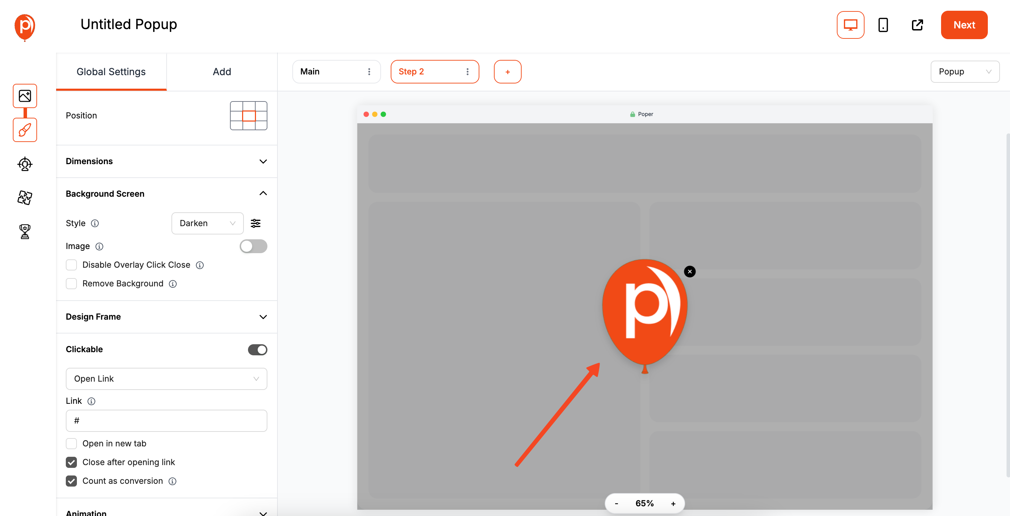Expand the Dimensions section

click(x=167, y=161)
